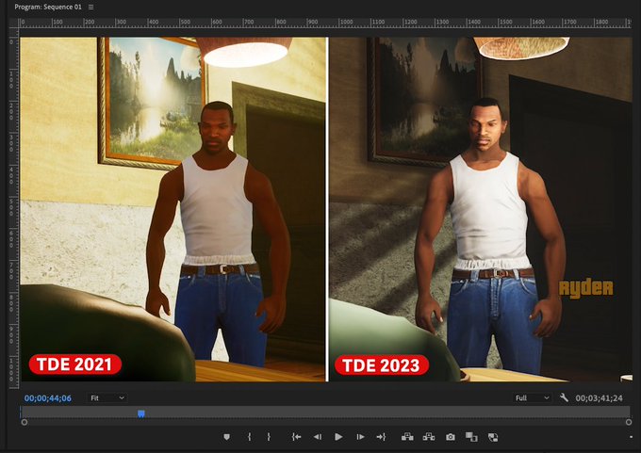Step back one frame
This screenshot has width=641, height=453.
click(x=318, y=437)
